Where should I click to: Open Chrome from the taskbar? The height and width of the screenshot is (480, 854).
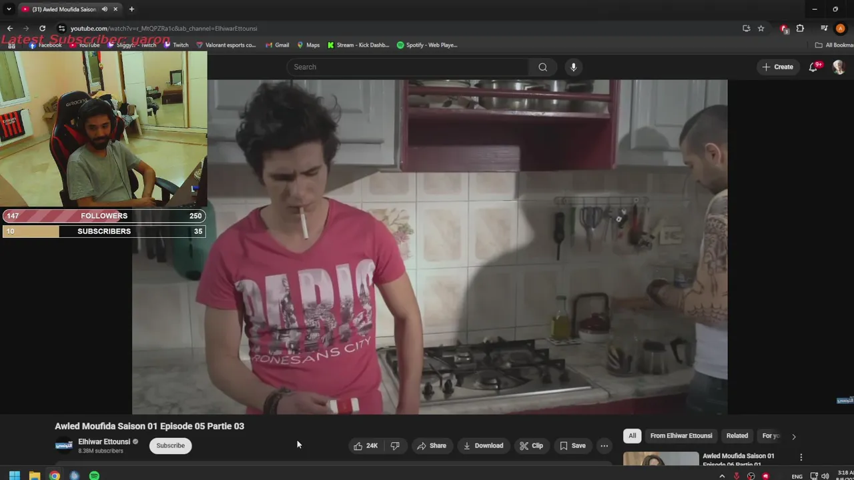click(x=54, y=475)
